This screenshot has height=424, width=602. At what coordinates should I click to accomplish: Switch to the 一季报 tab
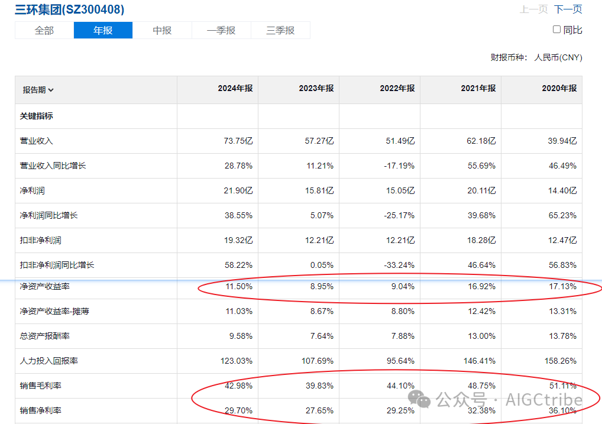[x=221, y=30]
